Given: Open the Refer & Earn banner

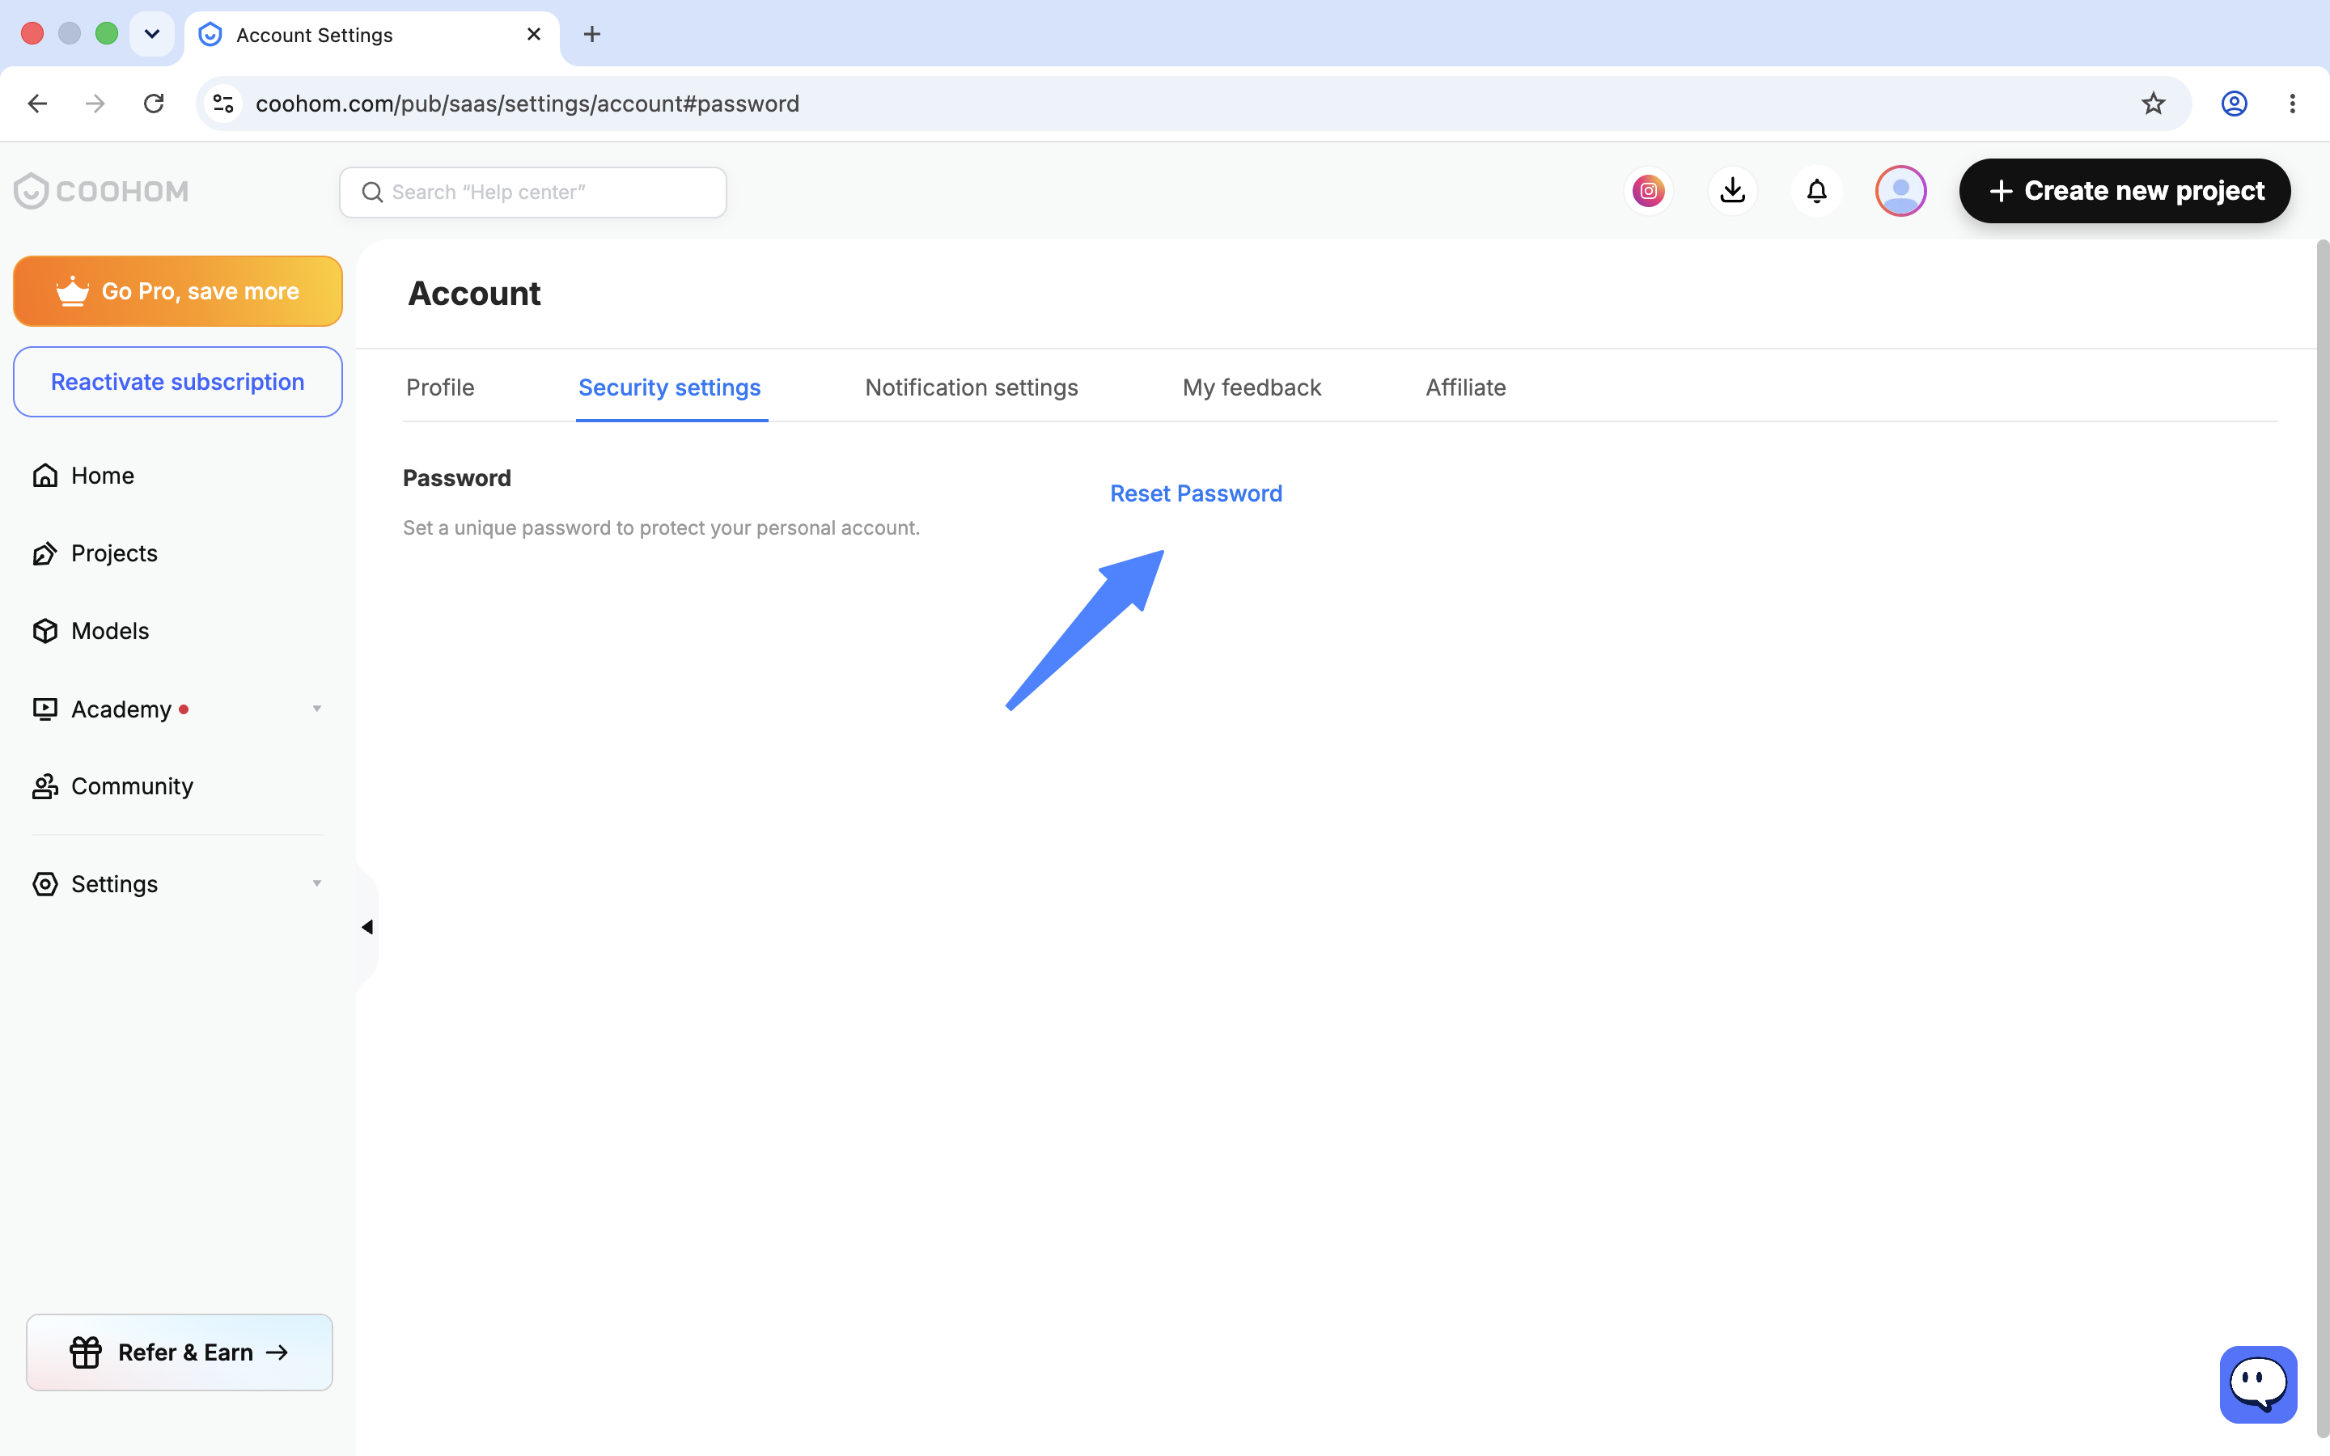Looking at the screenshot, I should (179, 1352).
